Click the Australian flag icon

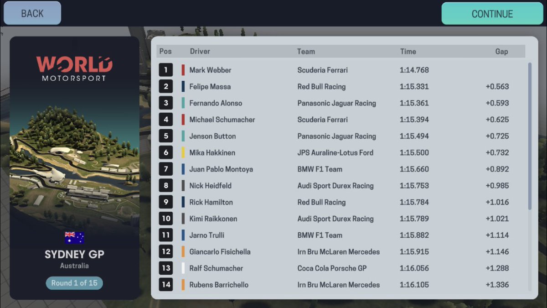(74, 237)
